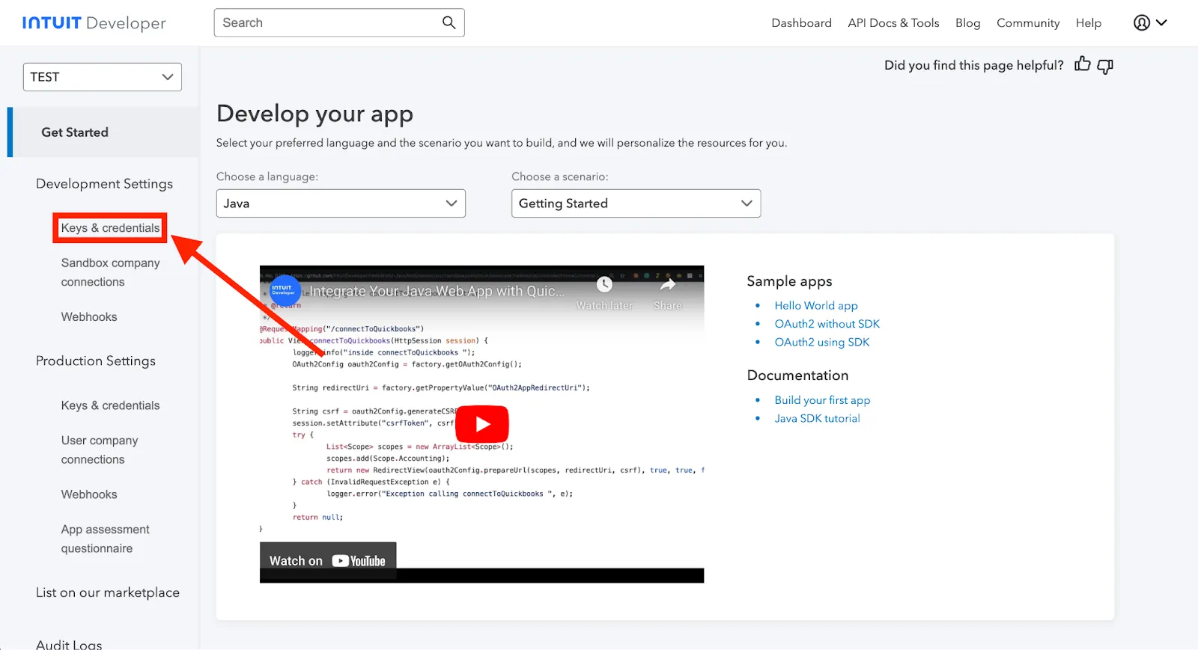This screenshot has width=1198, height=650.
Task: Go to Blog in top navigation
Action: (x=967, y=23)
